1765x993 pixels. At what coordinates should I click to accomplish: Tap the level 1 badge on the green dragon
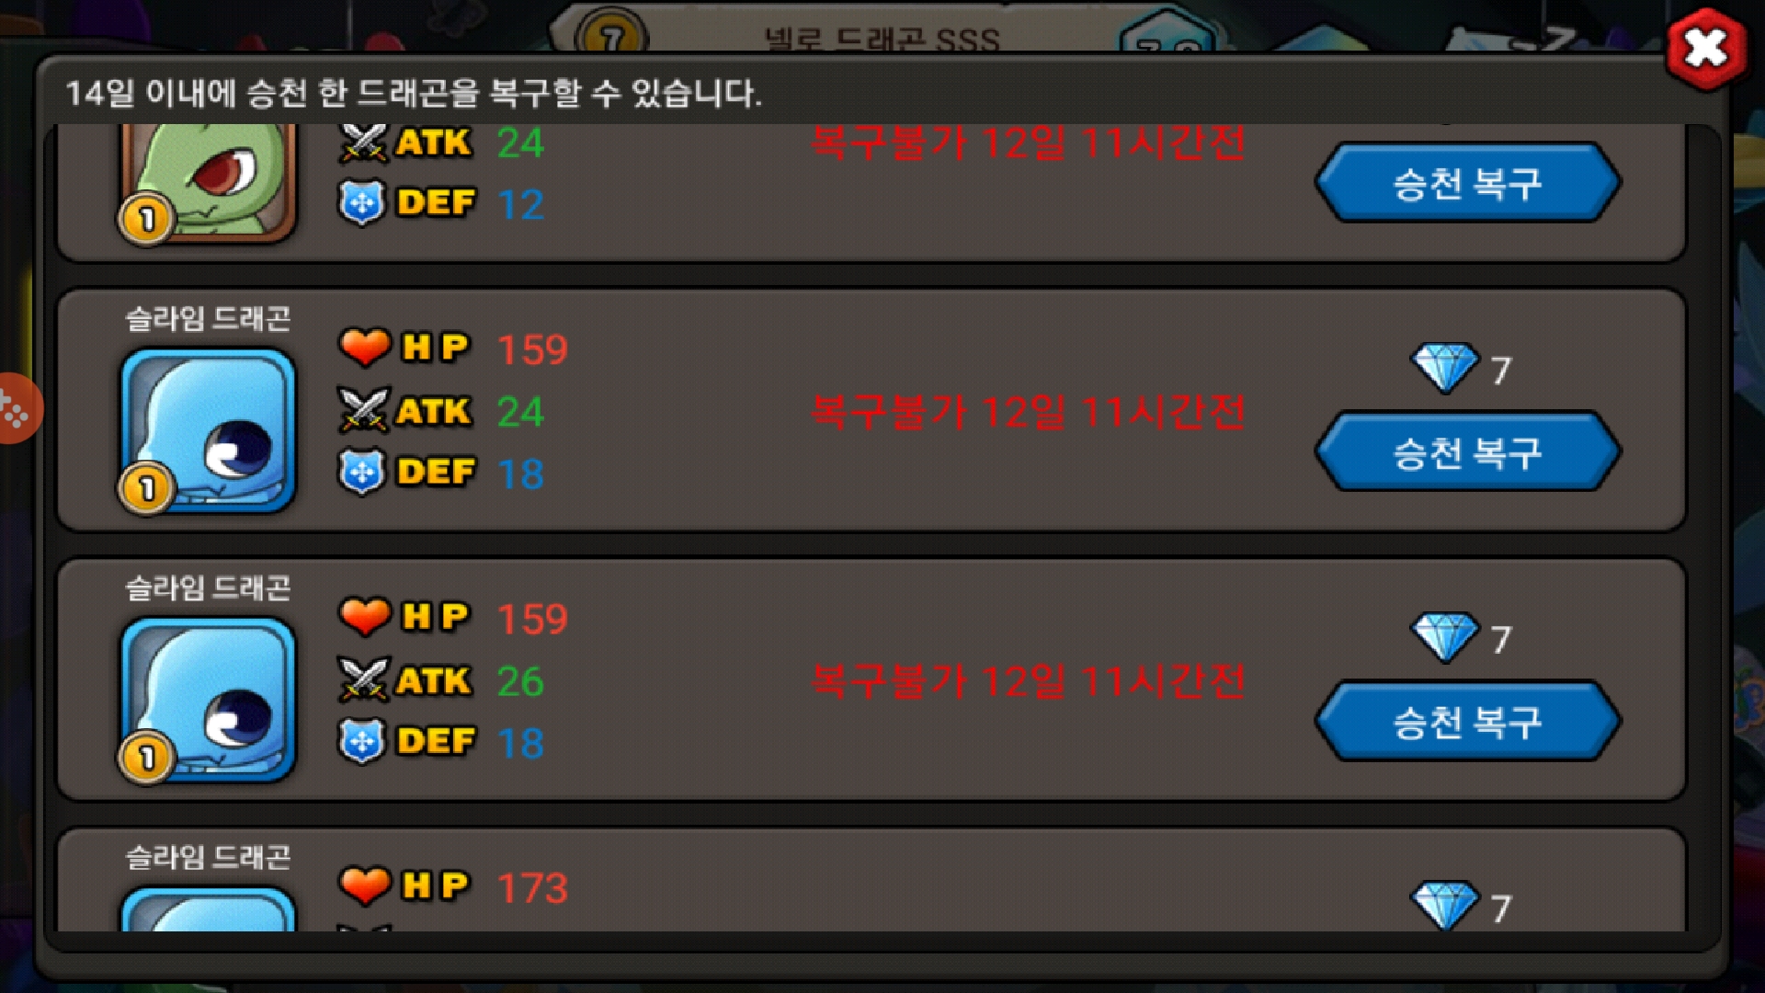pyautogui.click(x=146, y=219)
